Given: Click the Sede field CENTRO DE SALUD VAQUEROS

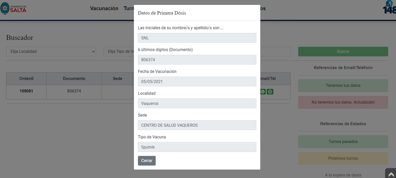Looking at the screenshot, I should point(197,125).
